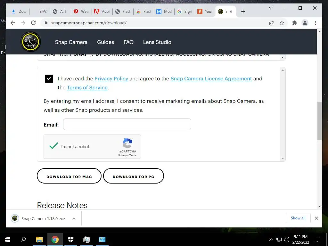This screenshot has height=246, width=328.
Task: Open the reCAPTCHA Privacy link
Action: tap(122, 155)
